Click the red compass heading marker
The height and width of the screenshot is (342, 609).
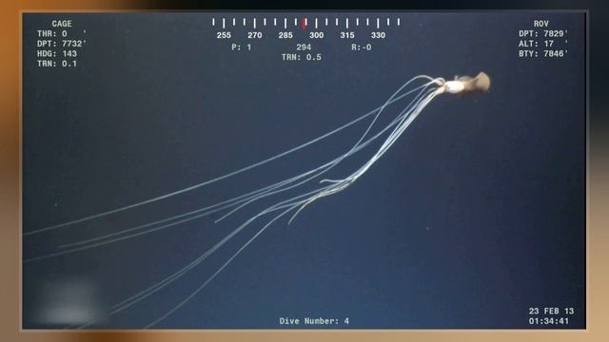point(304,23)
